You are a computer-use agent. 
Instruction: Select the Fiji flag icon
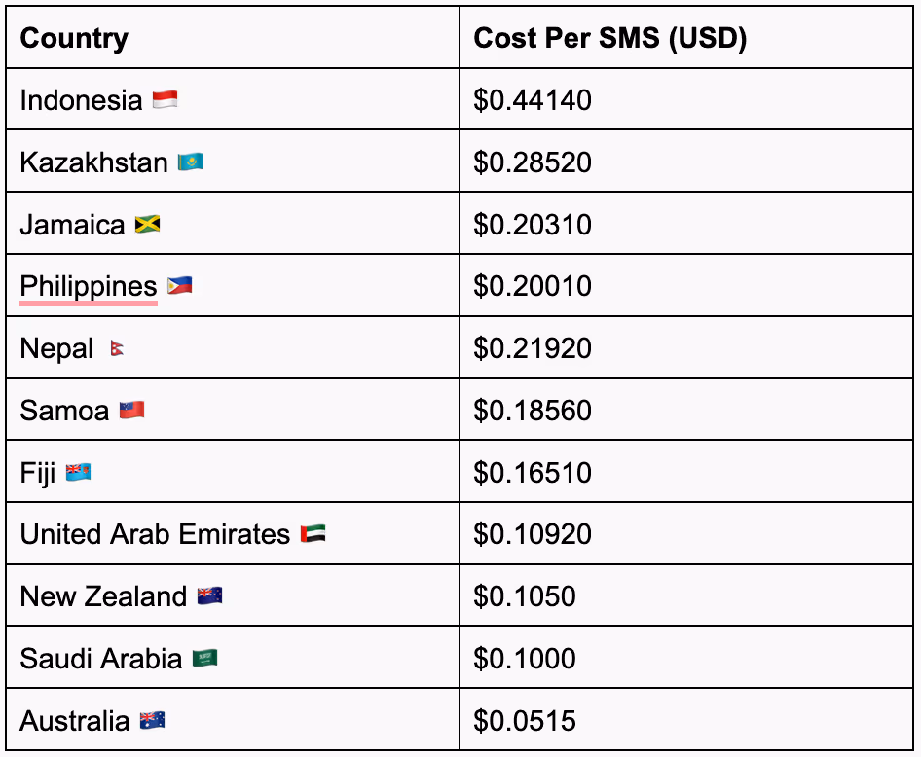click(78, 472)
